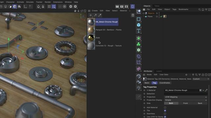Click the lock icon in Attributes panel
The width and height of the screenshot is (211, 118).
(x=203, y=75)
